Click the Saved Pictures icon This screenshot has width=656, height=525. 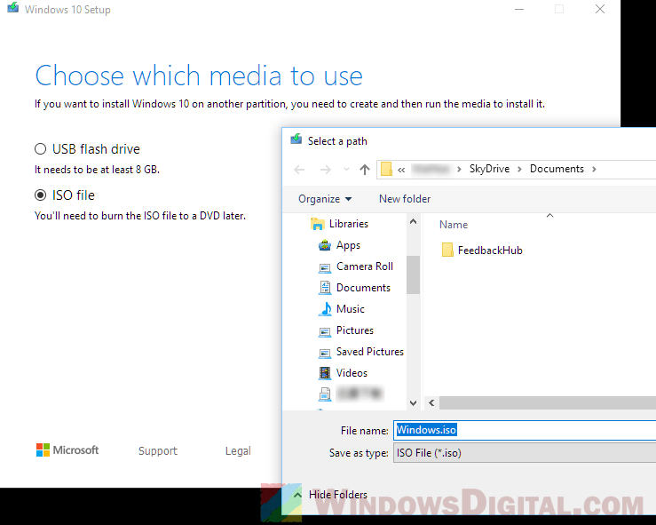[325, 353]
